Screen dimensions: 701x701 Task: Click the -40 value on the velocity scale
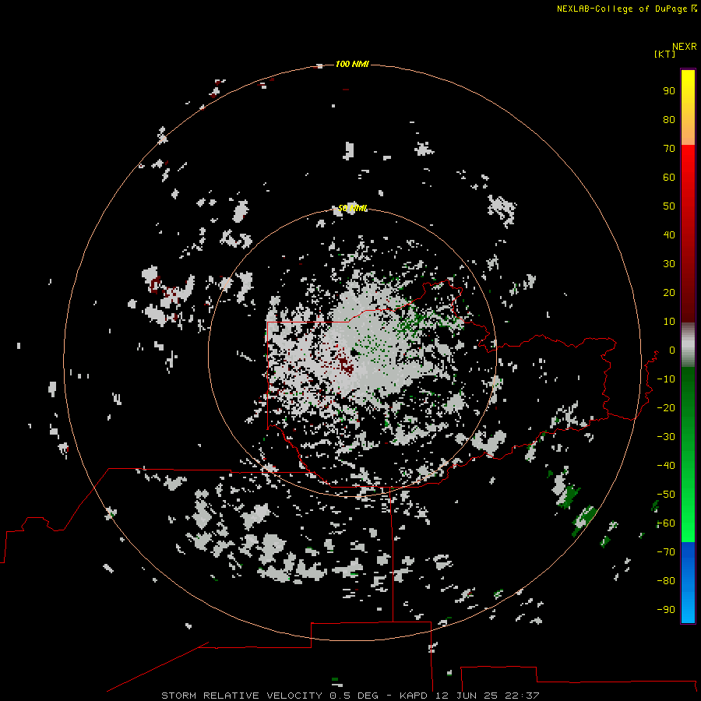(666, 466)
